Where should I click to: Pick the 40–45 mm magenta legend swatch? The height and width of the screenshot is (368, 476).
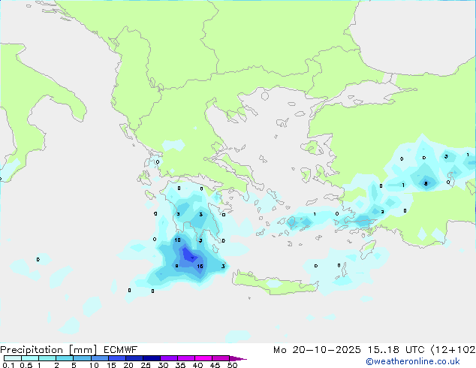click(203, 358)
